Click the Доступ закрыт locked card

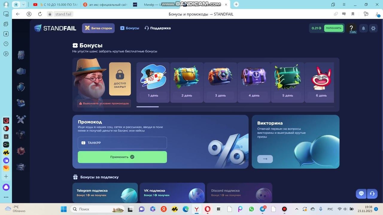pos(120,79)
